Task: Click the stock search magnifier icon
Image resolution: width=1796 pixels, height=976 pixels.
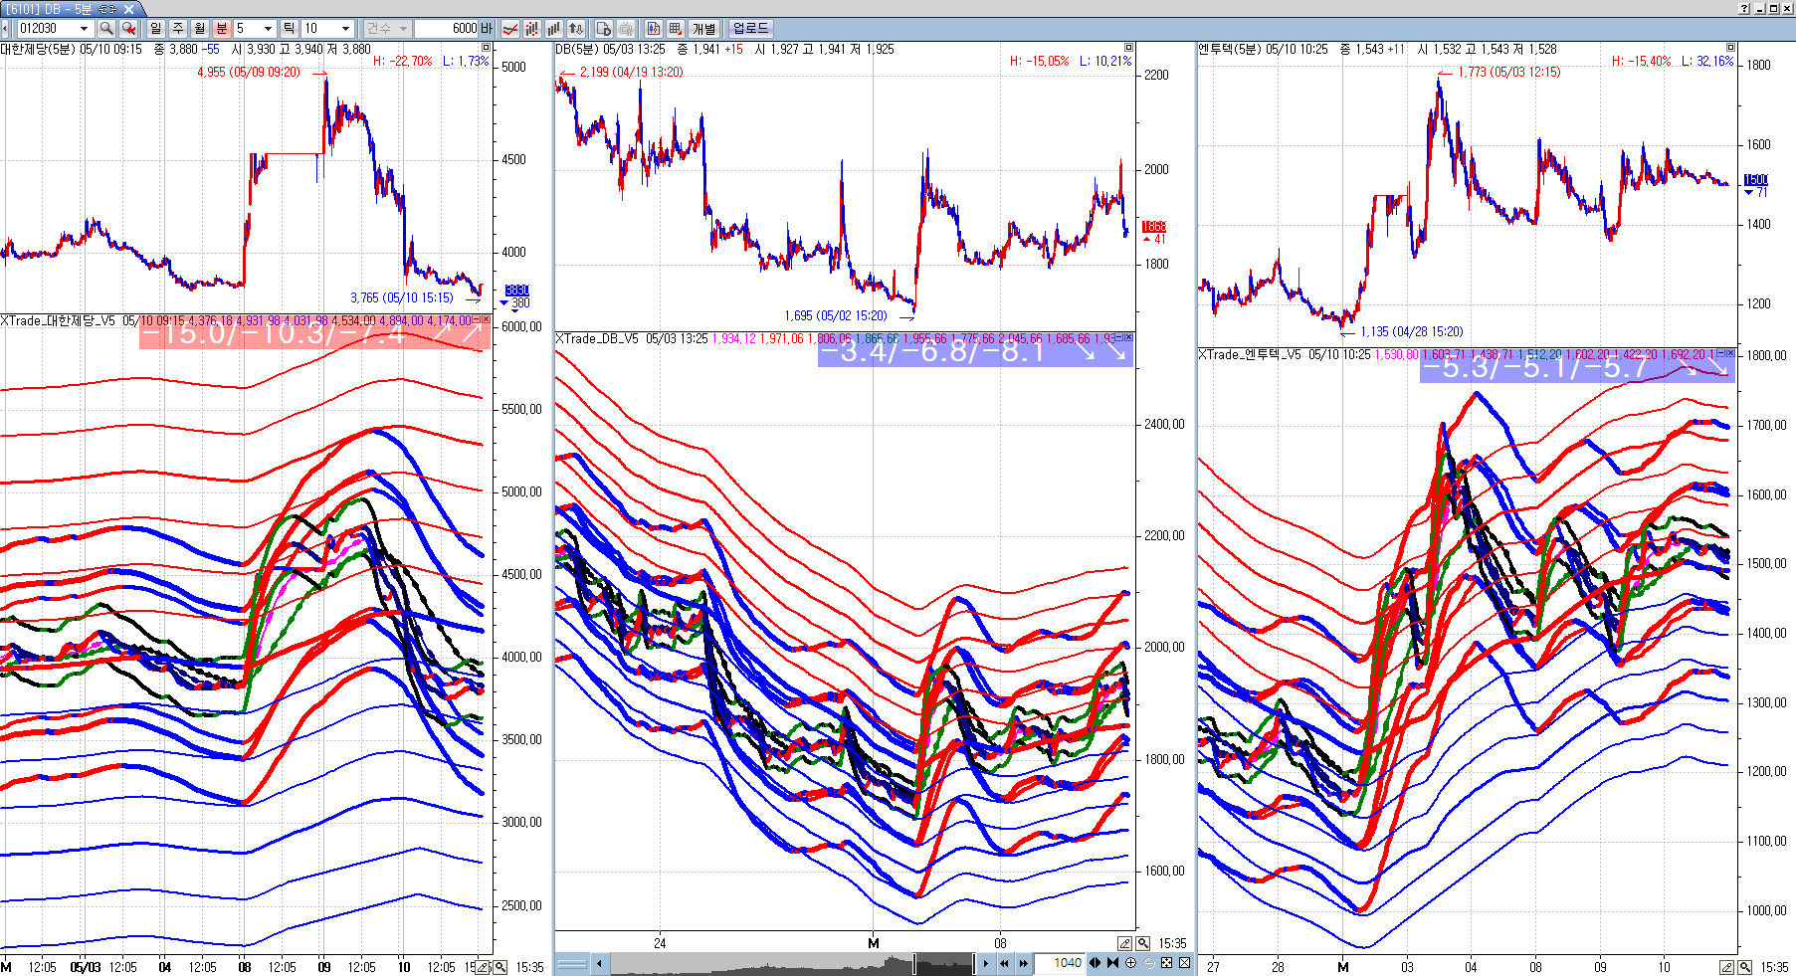Action: (106, 29)
